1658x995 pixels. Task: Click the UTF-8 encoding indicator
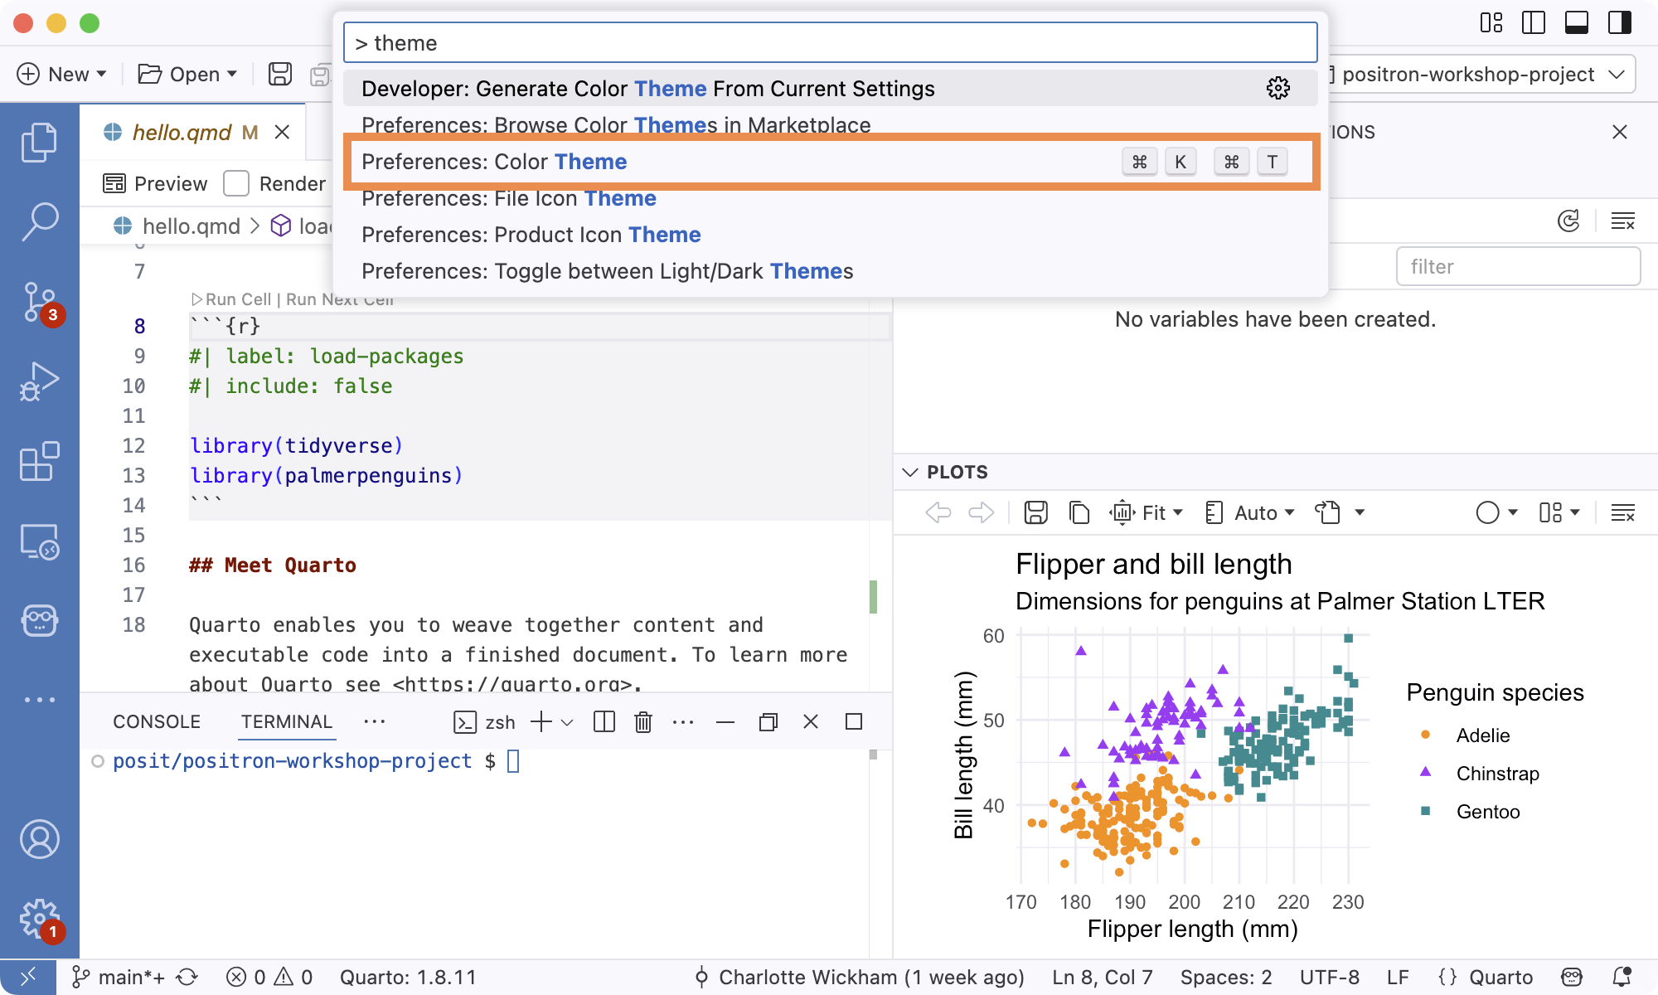click(1330, 977)
